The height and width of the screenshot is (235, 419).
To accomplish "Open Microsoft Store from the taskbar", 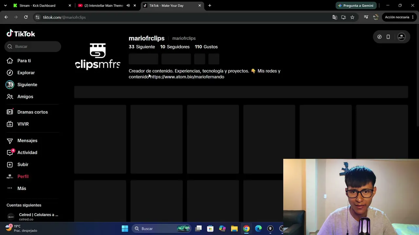I will tap(210, 228).
